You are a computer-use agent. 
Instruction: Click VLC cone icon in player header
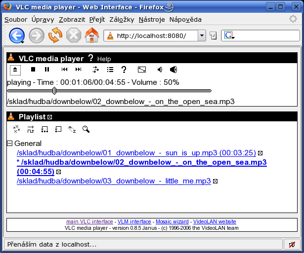tap(11, 57)
